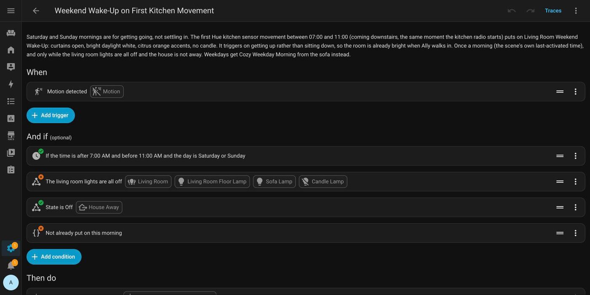
Task: Grab the Not already put on drag handle
Action: (560, 233)
